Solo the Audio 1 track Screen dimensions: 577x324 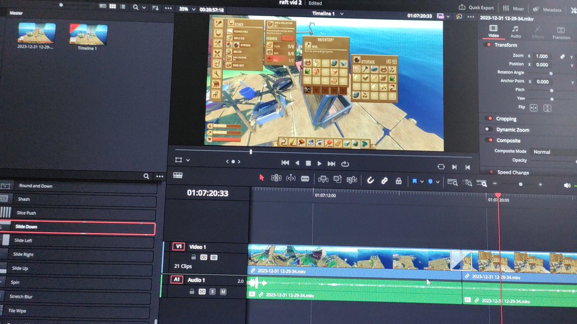coord(213,292)
